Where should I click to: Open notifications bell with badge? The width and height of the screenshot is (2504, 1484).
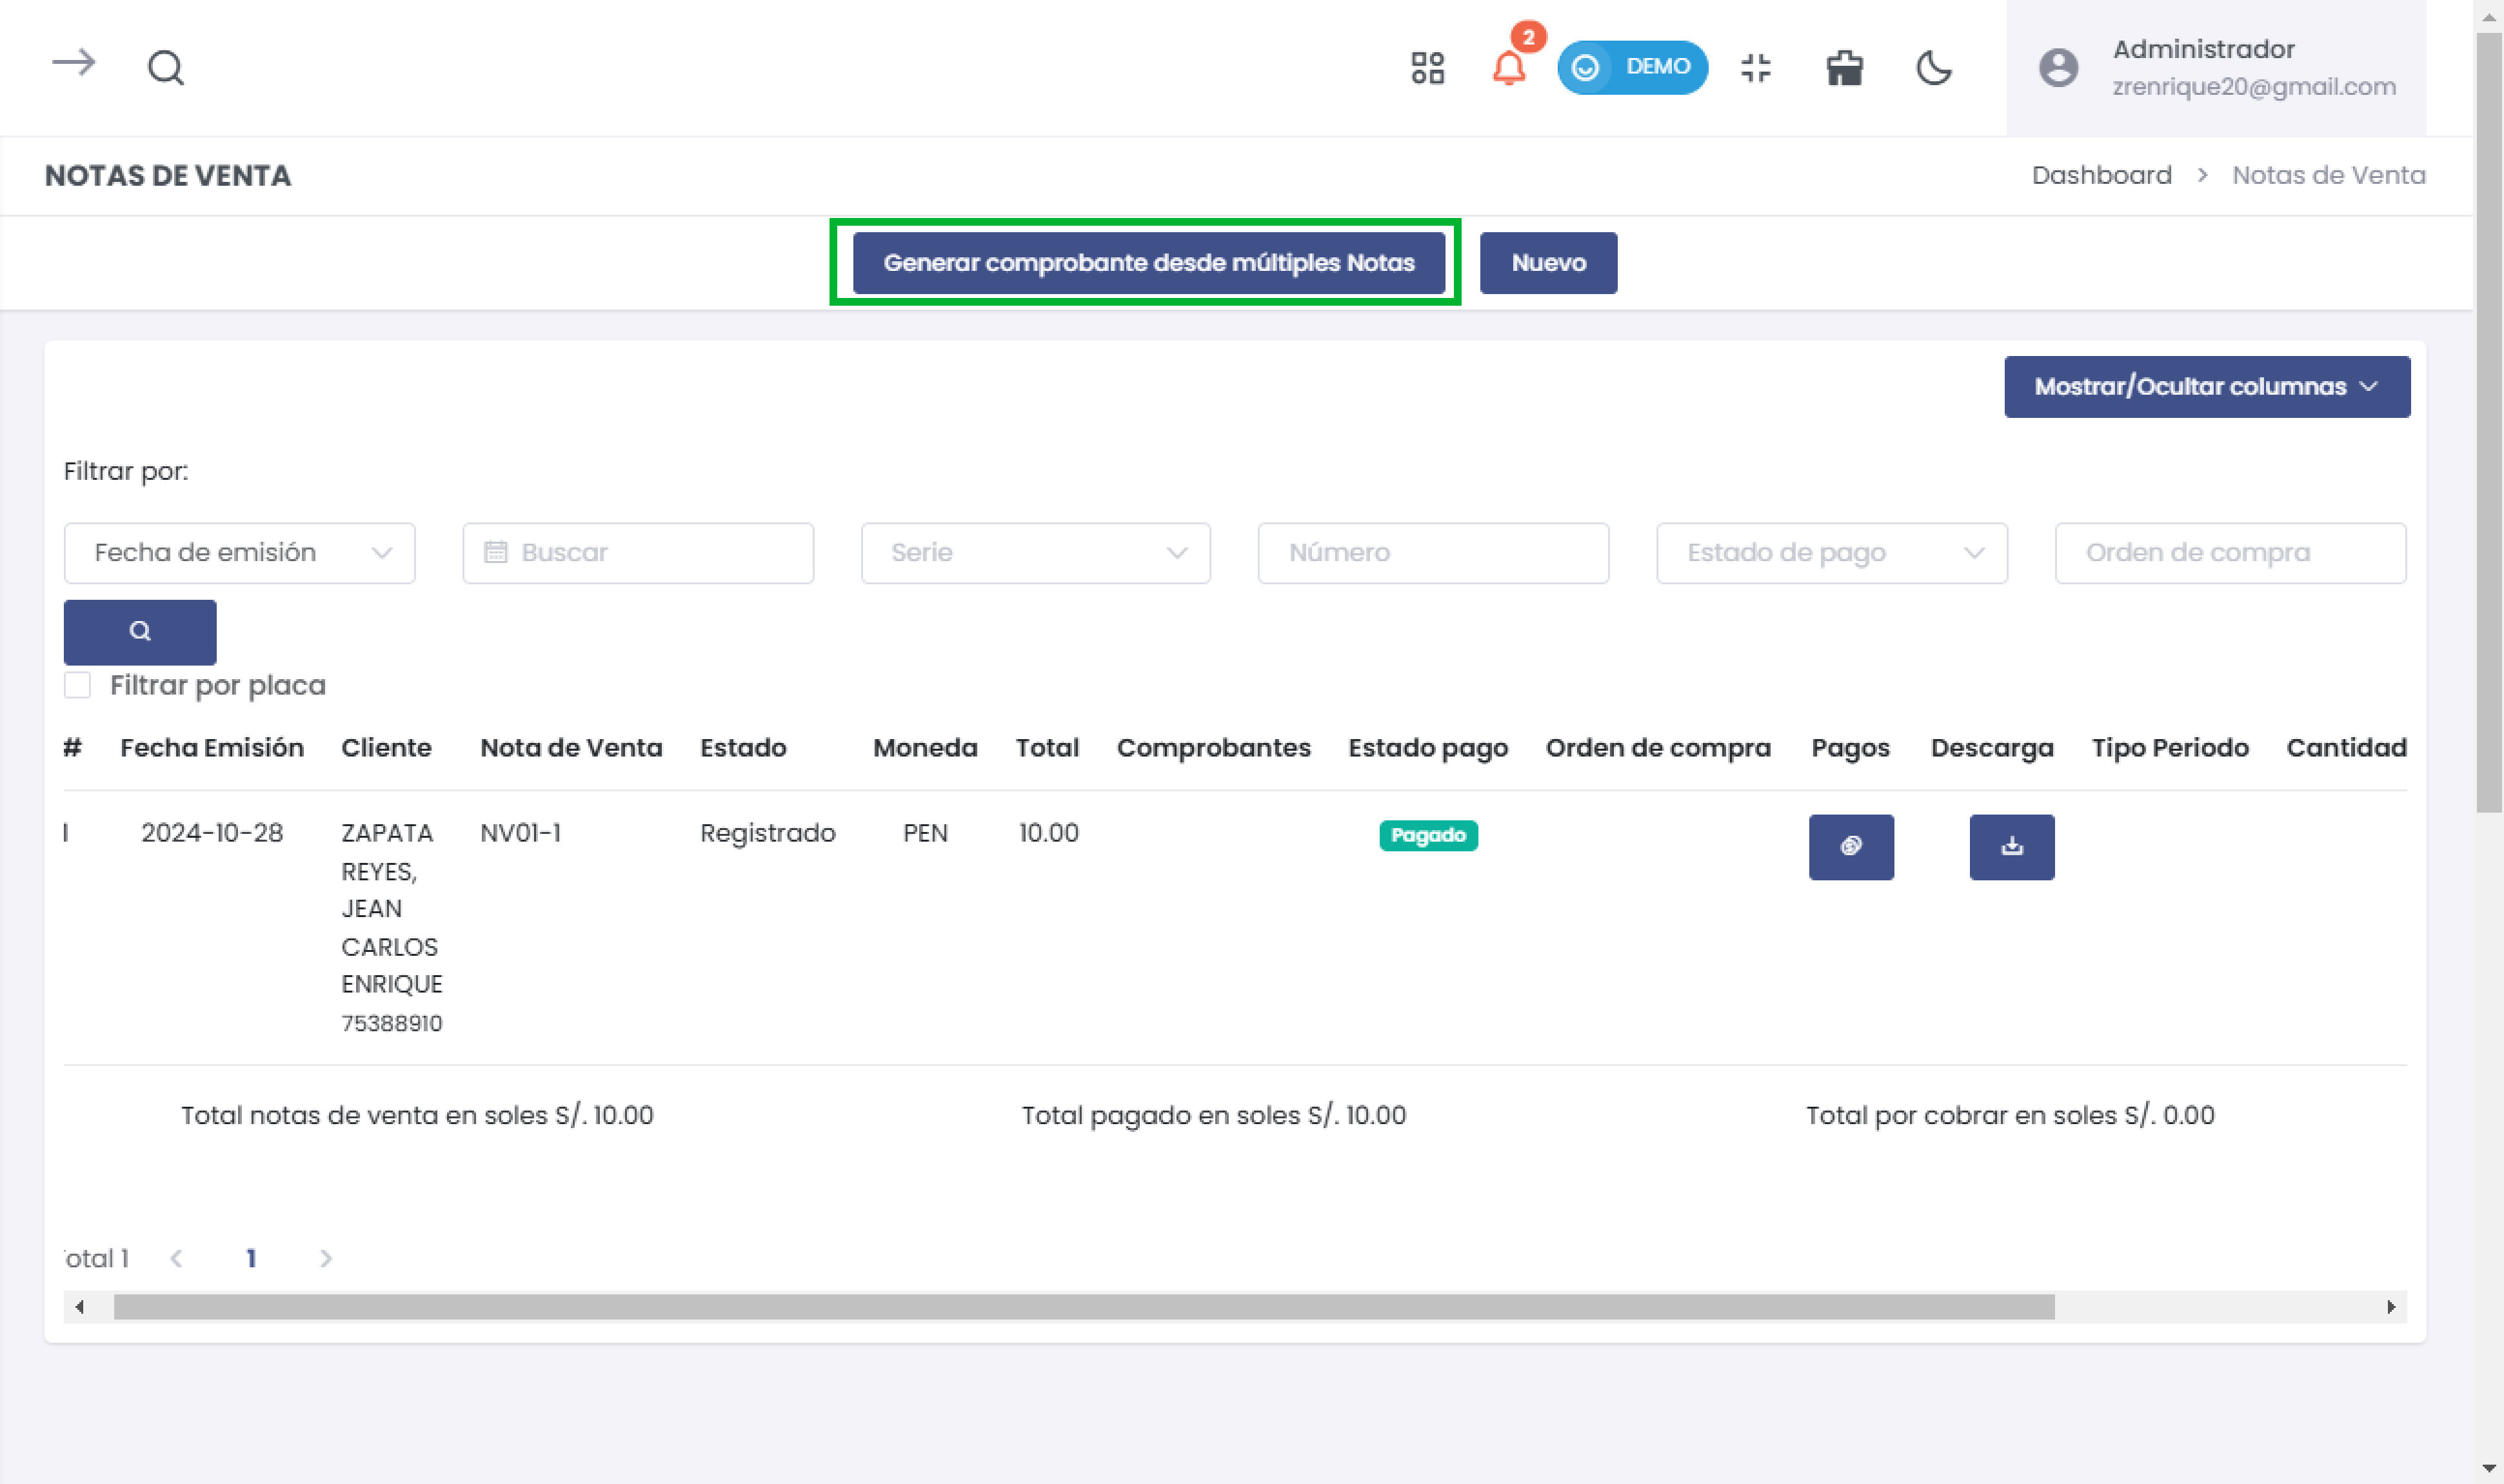pos(1509,68)
